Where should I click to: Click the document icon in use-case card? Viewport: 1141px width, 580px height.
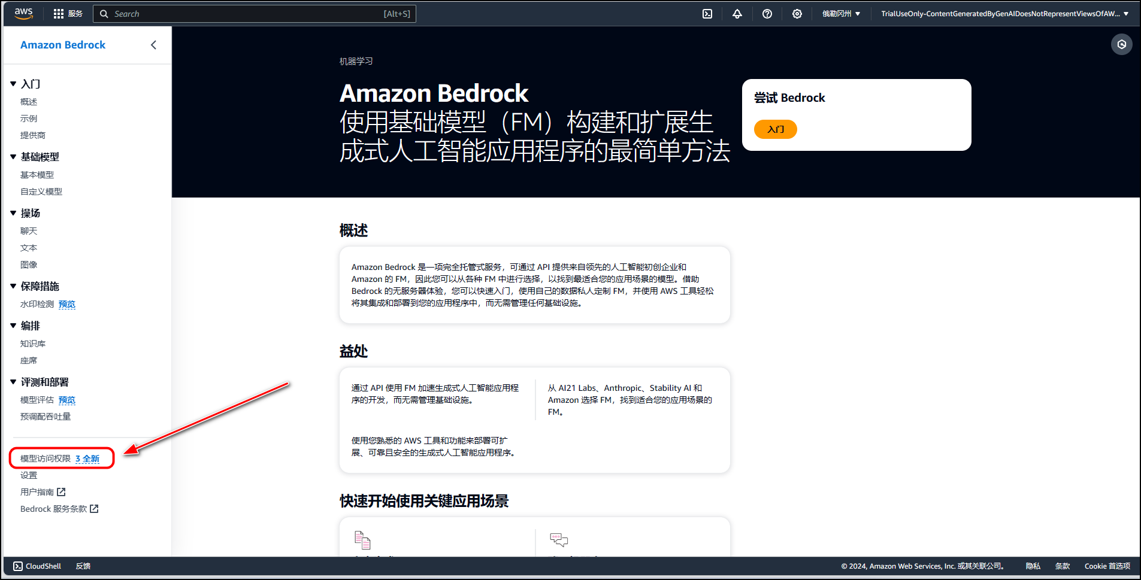(x=362, y=540)
